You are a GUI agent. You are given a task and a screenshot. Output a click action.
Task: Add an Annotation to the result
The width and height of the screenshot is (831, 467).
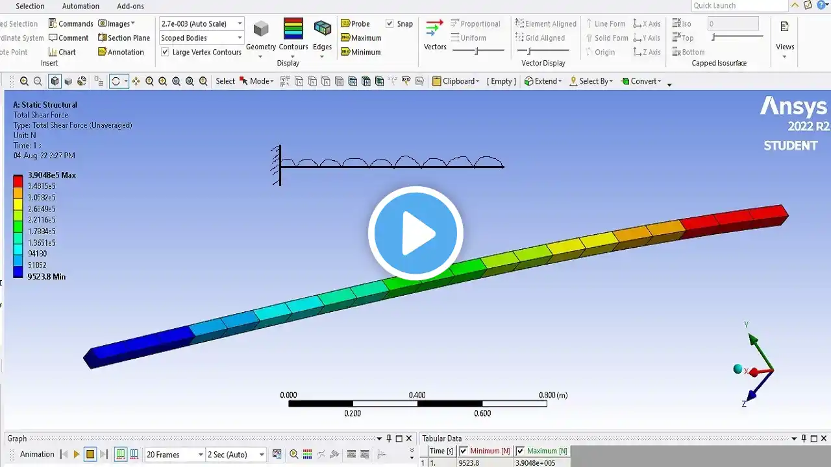coord(121,53)
